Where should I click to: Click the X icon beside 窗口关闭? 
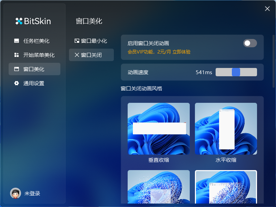(x=77, y=55)
